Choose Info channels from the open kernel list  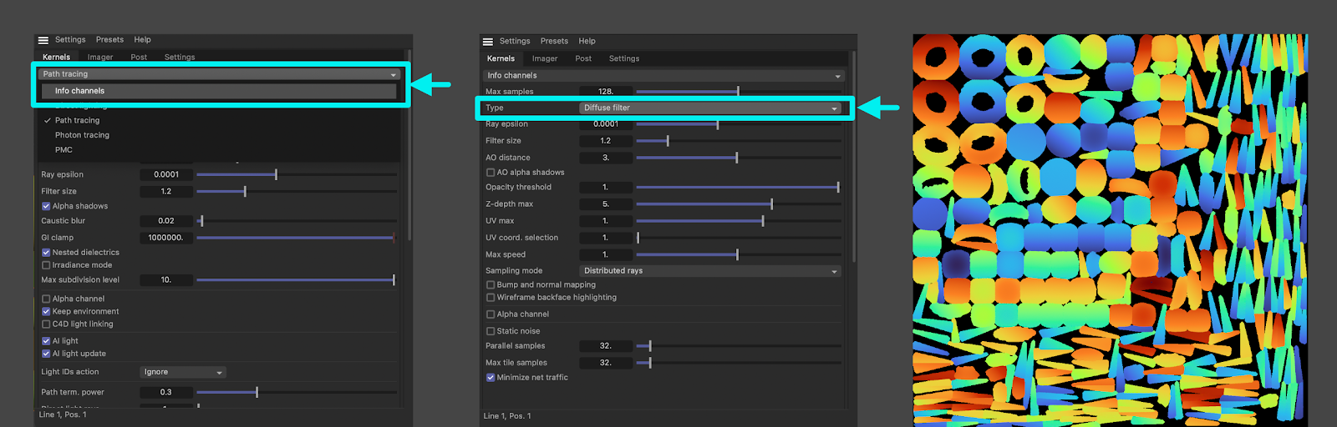[80, 91]
